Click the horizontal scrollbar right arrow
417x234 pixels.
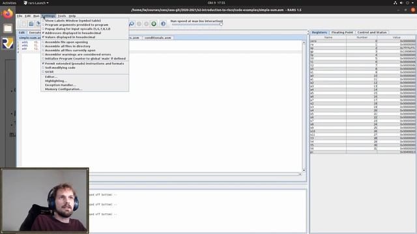pos(300,174)
